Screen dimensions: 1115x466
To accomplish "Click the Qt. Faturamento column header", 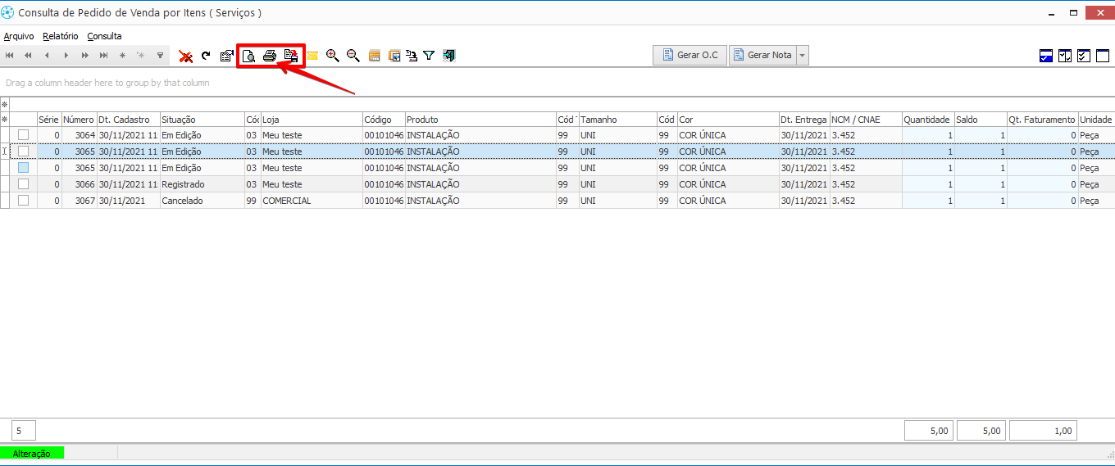I will [x=1042, y=120].
